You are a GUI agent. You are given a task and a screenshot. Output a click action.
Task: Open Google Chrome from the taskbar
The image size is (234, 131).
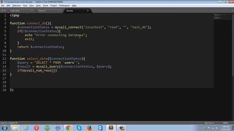tap(68, 128)
